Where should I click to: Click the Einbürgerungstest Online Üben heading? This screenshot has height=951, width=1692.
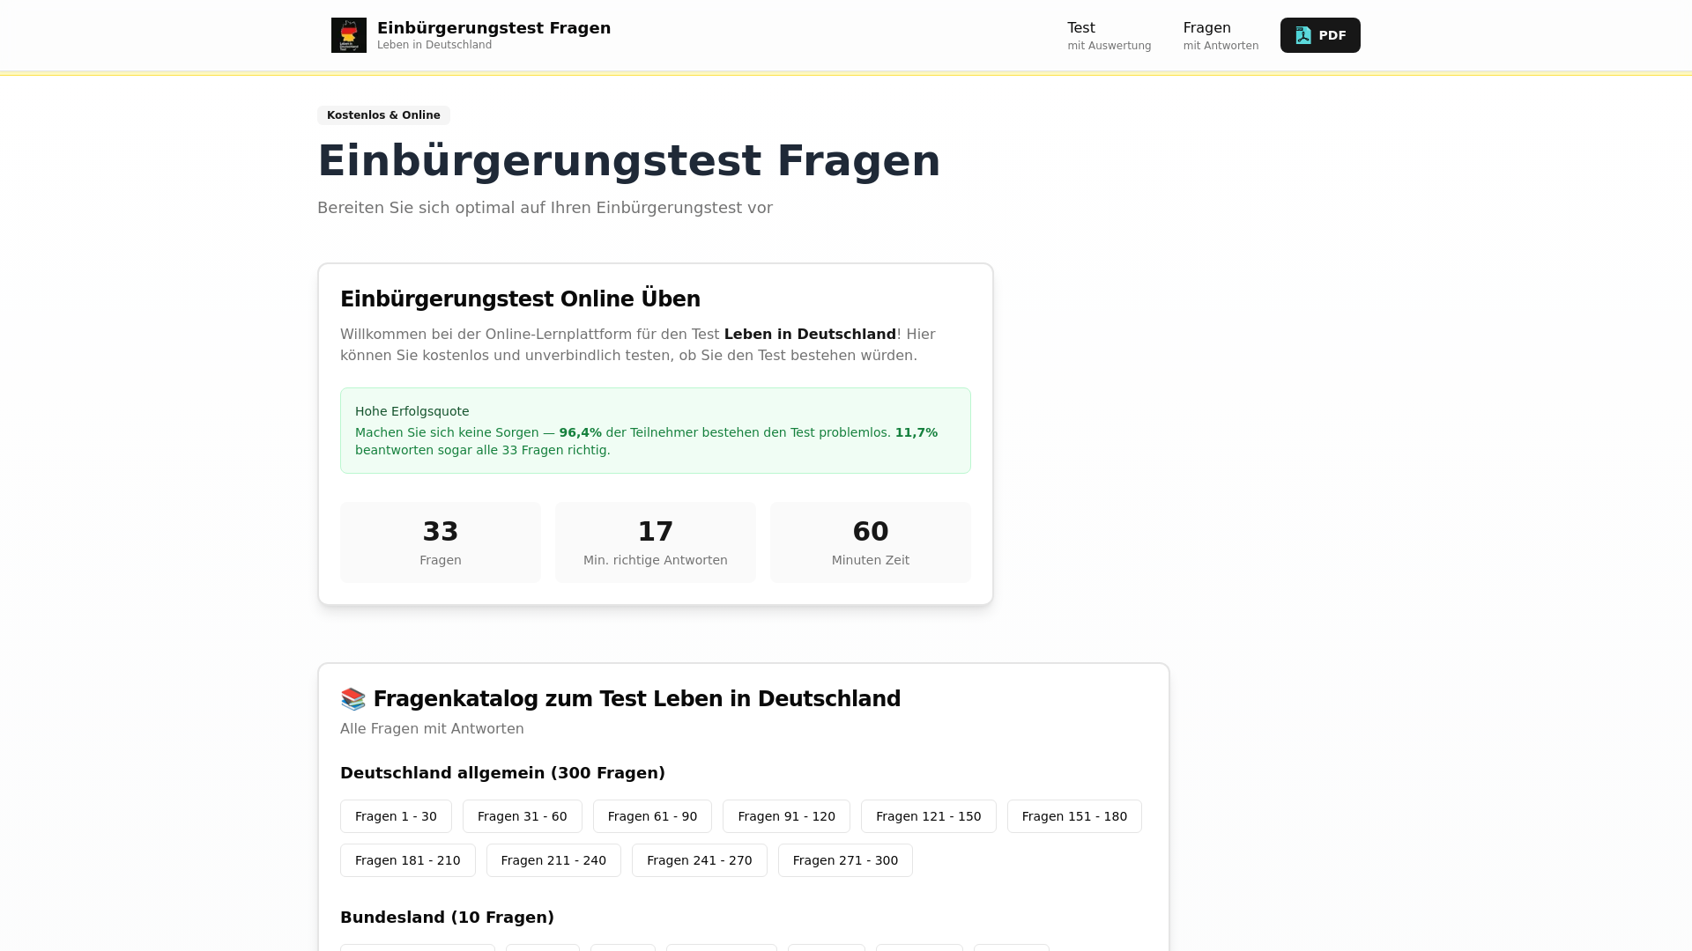(520, 299)
